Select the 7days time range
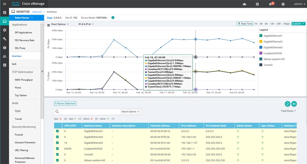Viewport: 307px width, 164px height. click(287, 24)
